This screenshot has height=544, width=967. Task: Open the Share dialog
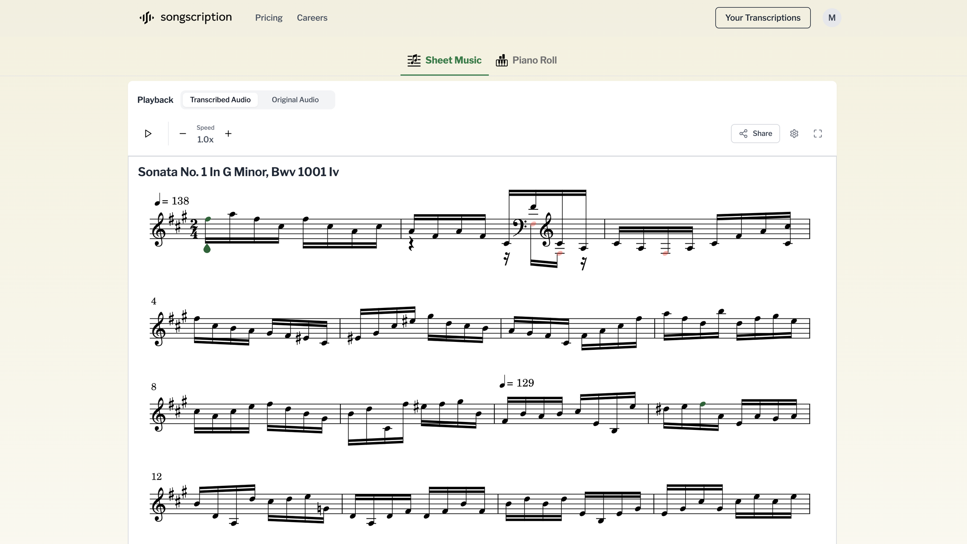tap(754, 133)
